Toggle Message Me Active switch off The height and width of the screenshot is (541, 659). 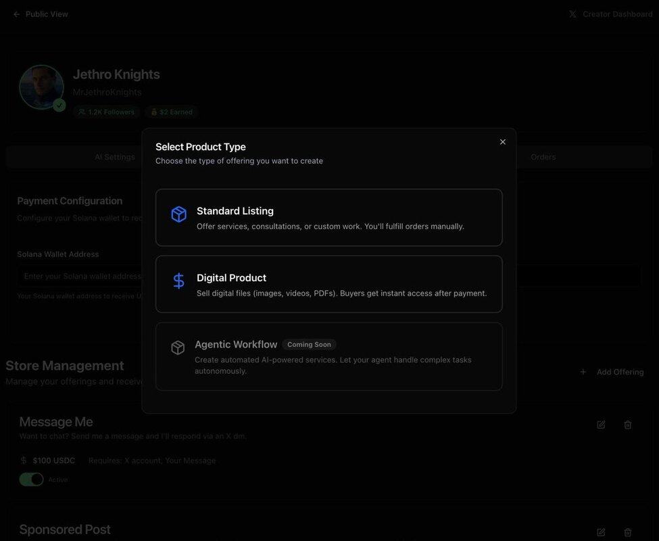(31, 479)
